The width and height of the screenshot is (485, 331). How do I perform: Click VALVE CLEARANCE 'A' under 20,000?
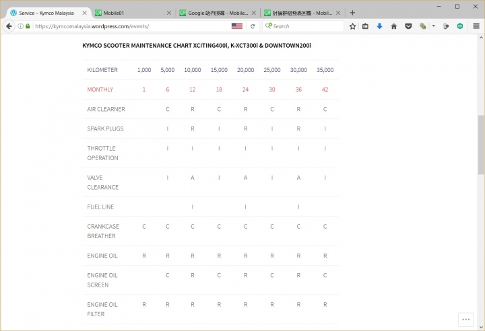click(246, 178)
